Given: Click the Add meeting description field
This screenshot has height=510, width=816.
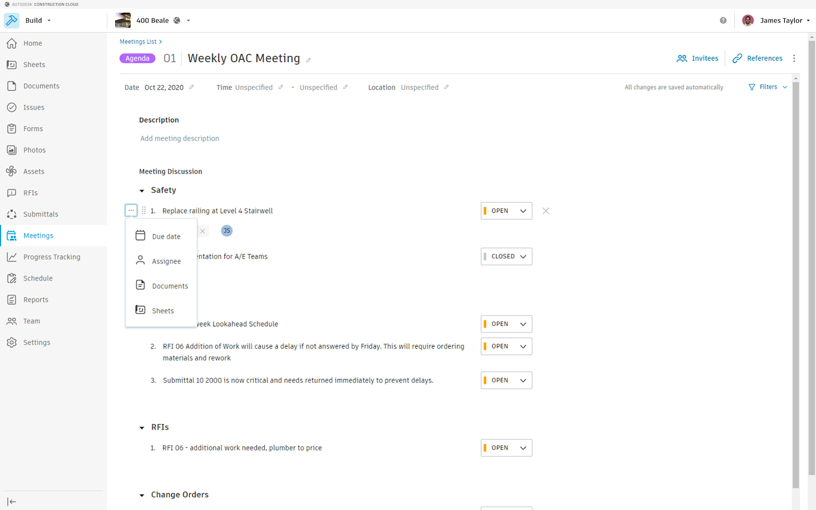Looking at the screenshot, I should point(180,139).
